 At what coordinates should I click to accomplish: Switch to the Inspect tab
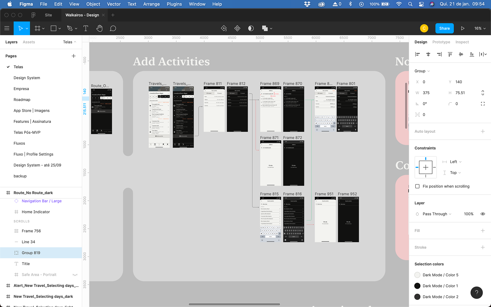pos(462,42)
